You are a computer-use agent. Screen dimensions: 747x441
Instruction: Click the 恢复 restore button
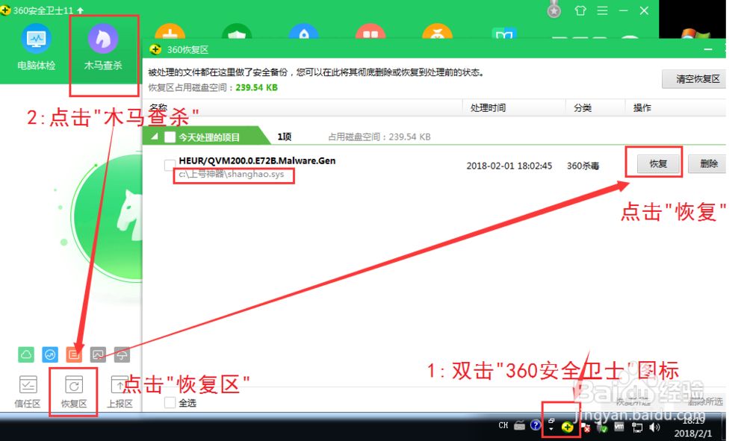pyautogui.click(x=658, y=164)
